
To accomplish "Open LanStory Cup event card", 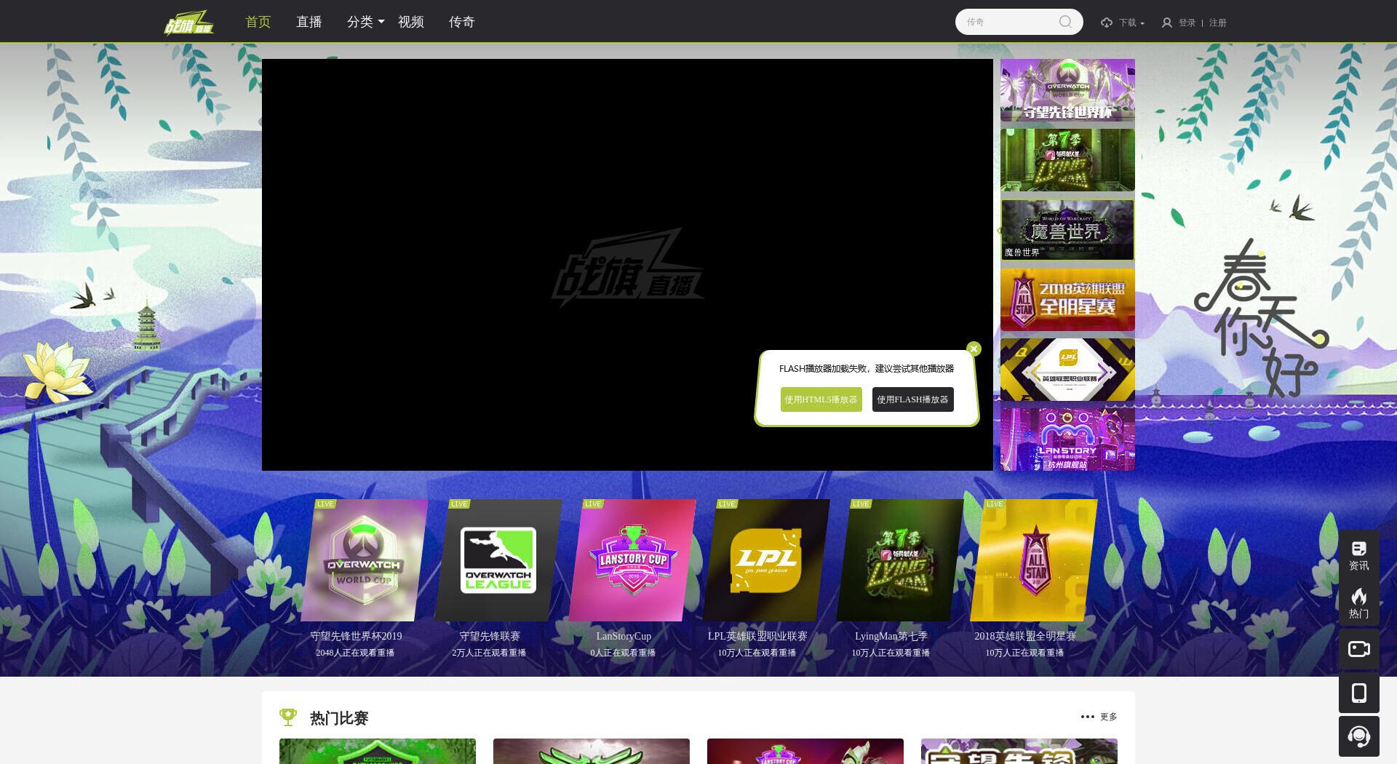I will tap(632, 560).
